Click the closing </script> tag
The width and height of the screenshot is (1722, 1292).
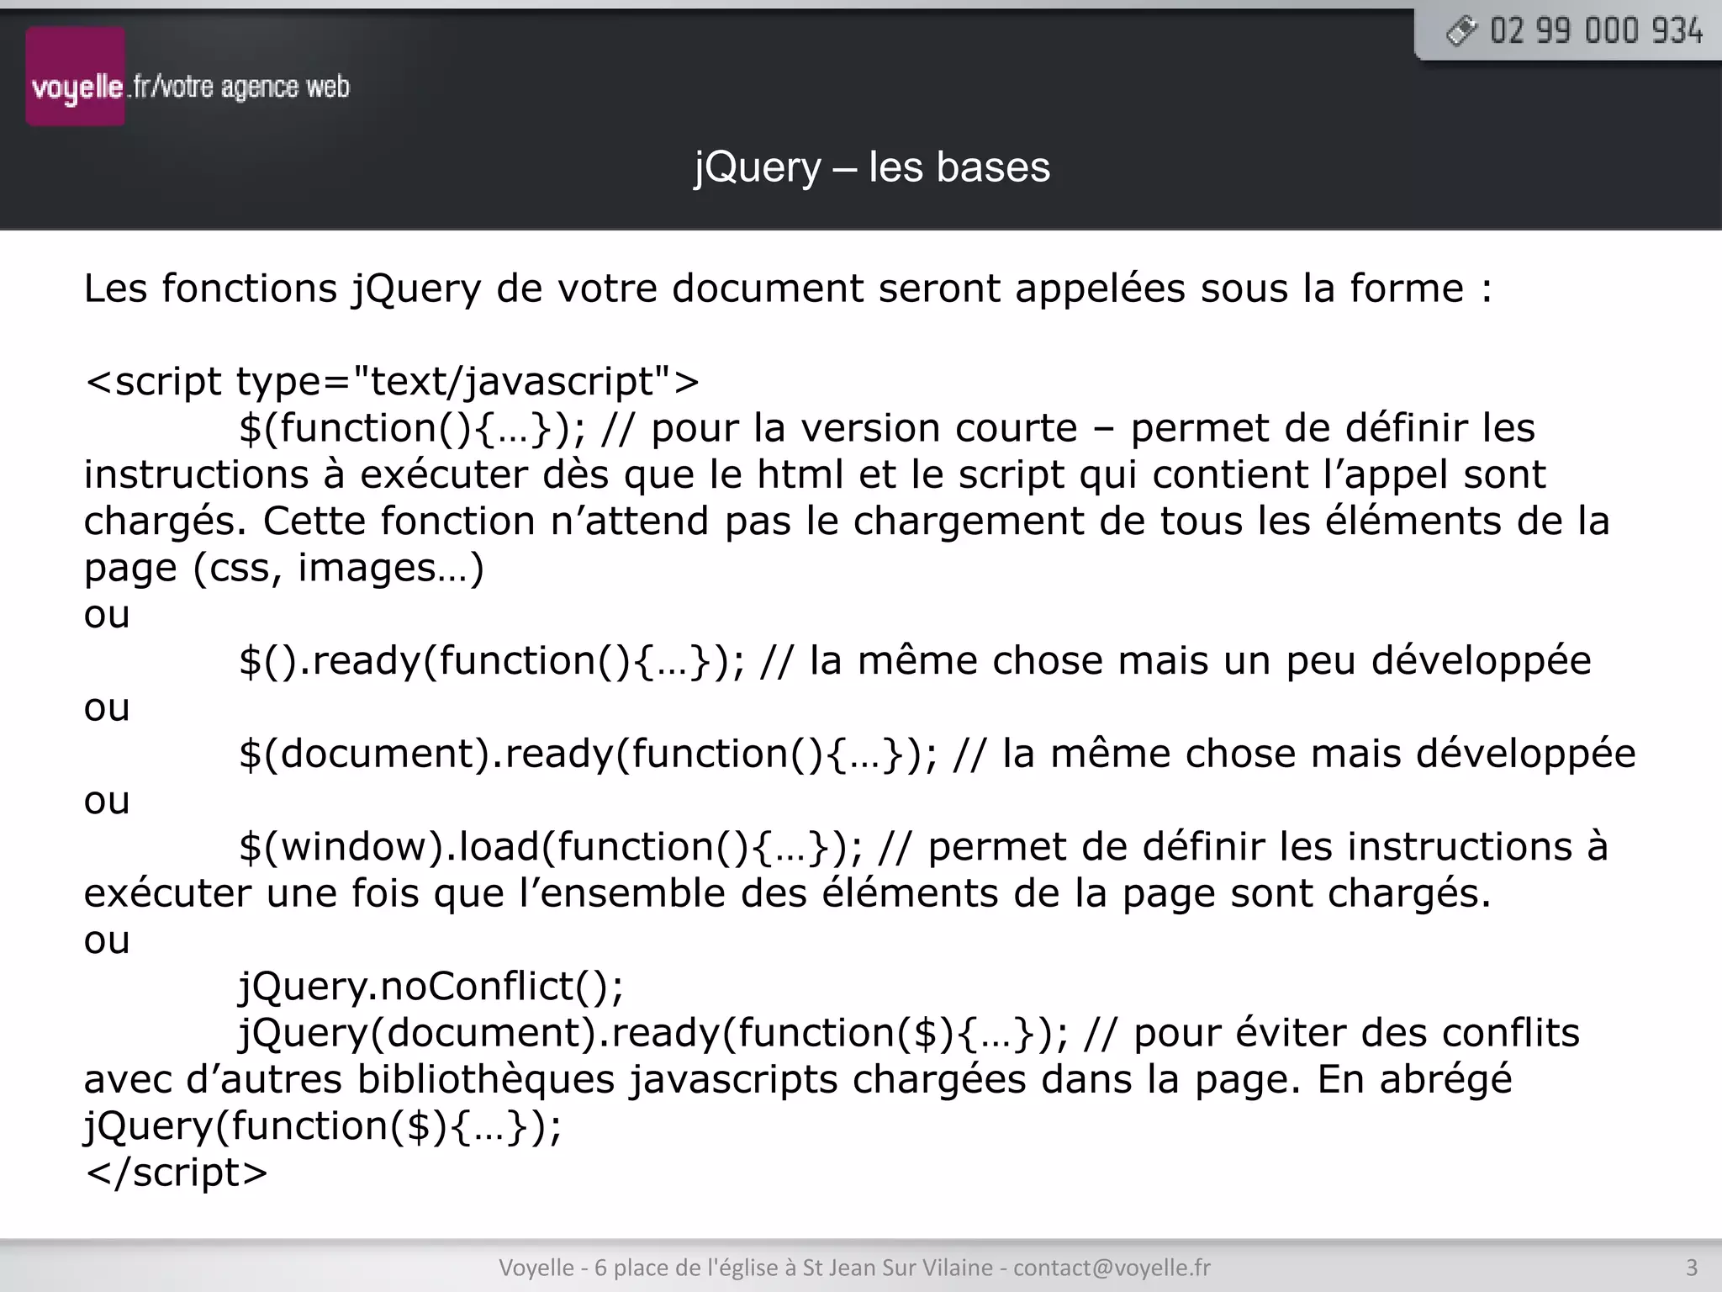(177, 1173)
